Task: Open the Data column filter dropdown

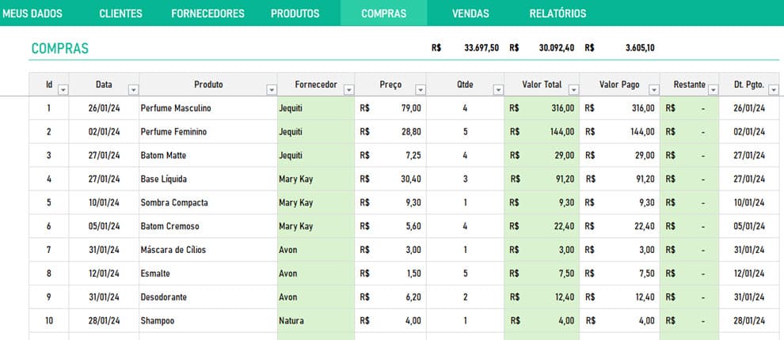Action: 133,90
